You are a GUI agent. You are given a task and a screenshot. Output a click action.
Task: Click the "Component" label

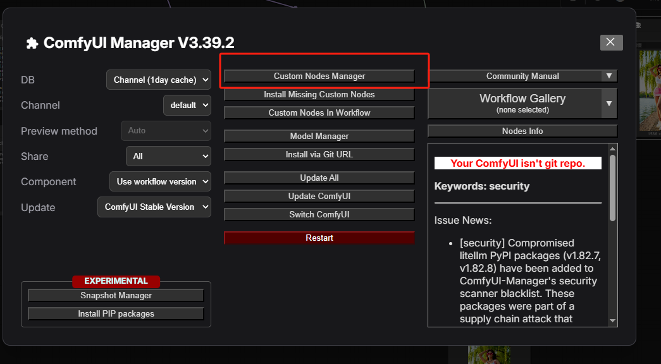(49, 182)
